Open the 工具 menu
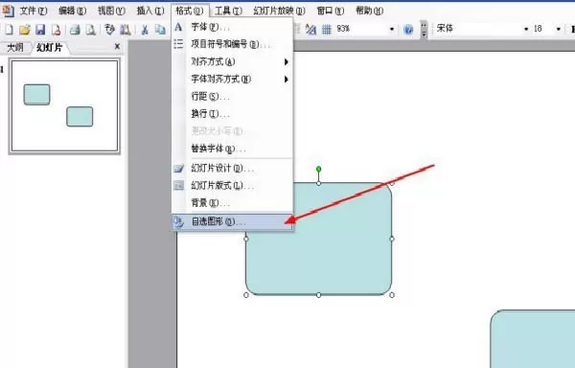 [228, 11]
